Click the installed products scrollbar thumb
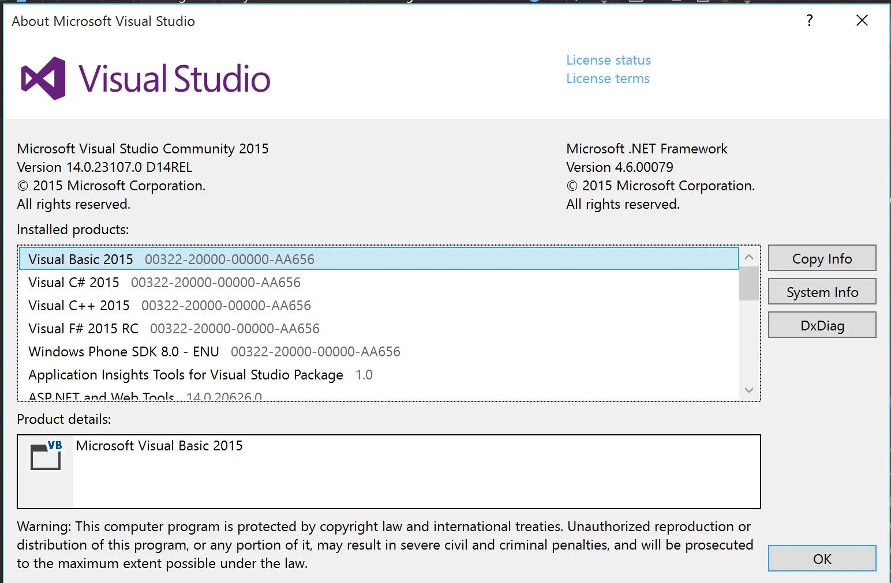Image resolution: width=891 pixels, height=583 pixels. pos(749,284)
